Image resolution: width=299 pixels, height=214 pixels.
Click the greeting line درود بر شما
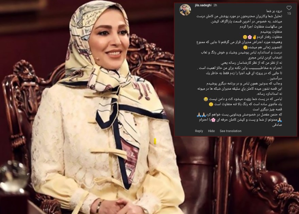[275, 11]
